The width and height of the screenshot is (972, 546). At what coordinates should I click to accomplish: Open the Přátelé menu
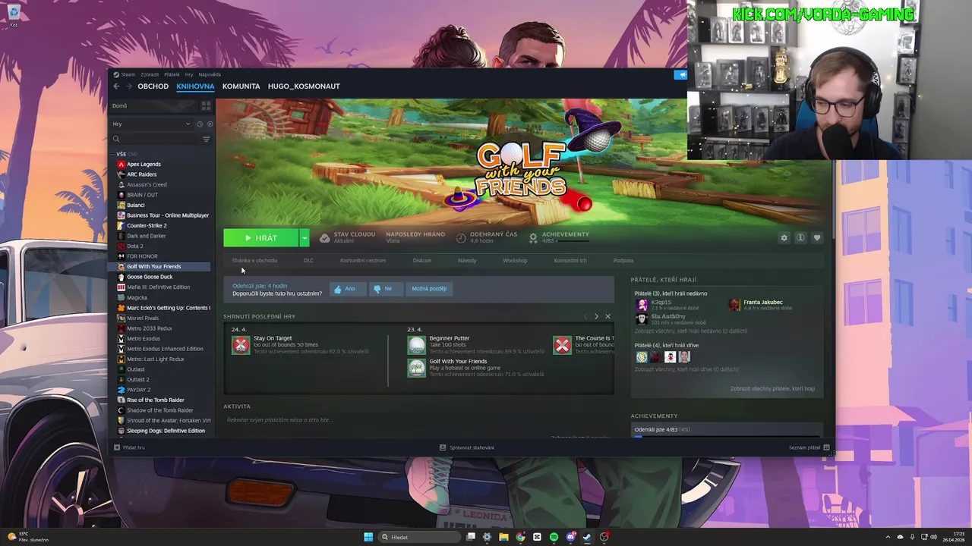172,74
